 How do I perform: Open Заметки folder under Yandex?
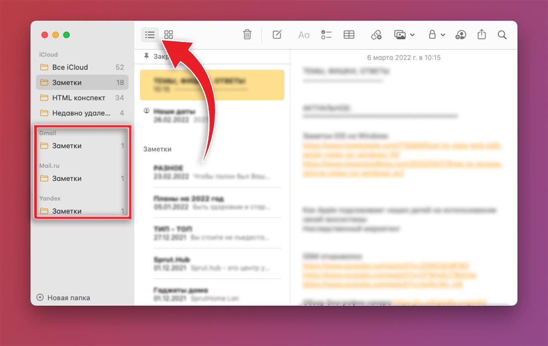[82, 211]
